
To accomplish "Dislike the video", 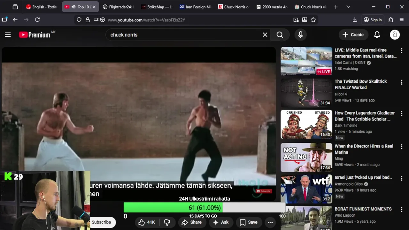I will click(167, 222).
